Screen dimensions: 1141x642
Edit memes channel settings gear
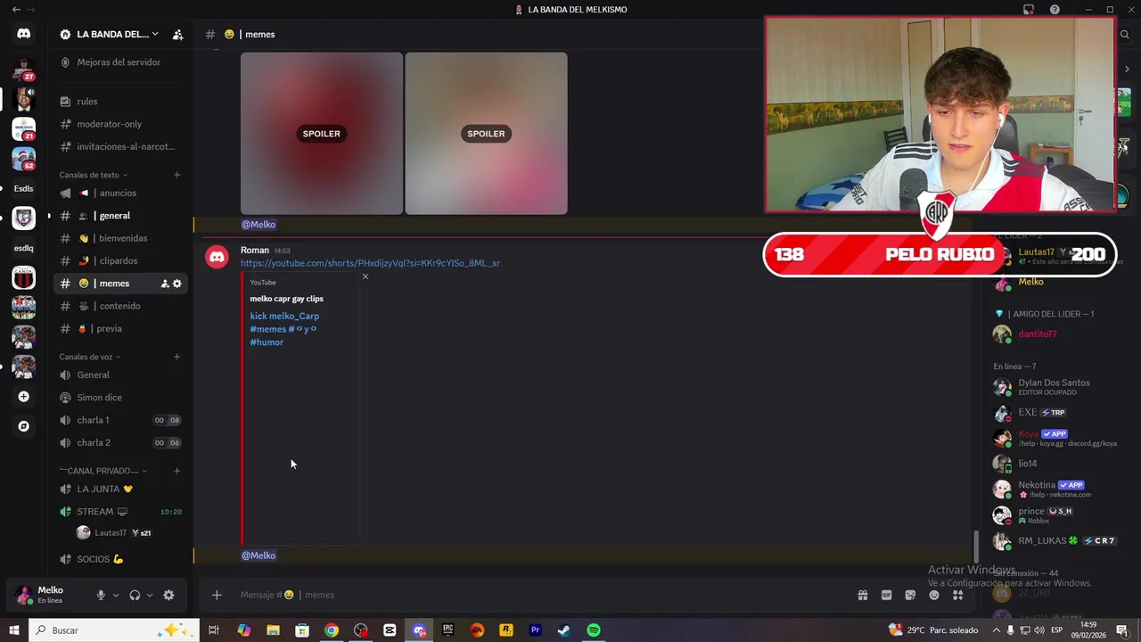click(177, 284)
